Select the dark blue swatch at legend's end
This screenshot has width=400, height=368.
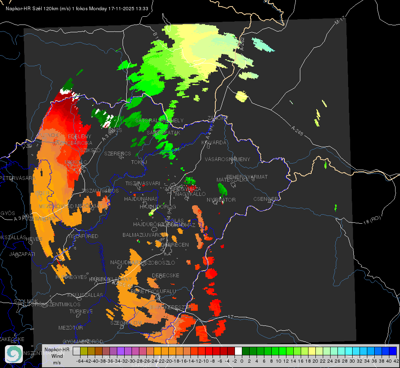[x=393, y=351]
